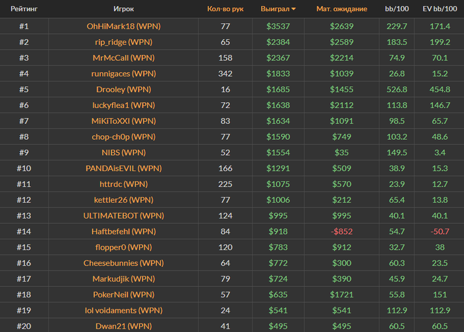Select player MrMcCall (WPN)

[124, 57]
